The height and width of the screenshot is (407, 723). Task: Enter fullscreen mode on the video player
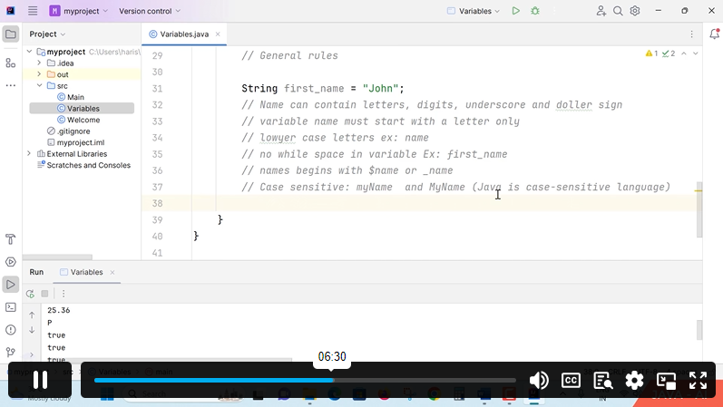pos(698,381)
